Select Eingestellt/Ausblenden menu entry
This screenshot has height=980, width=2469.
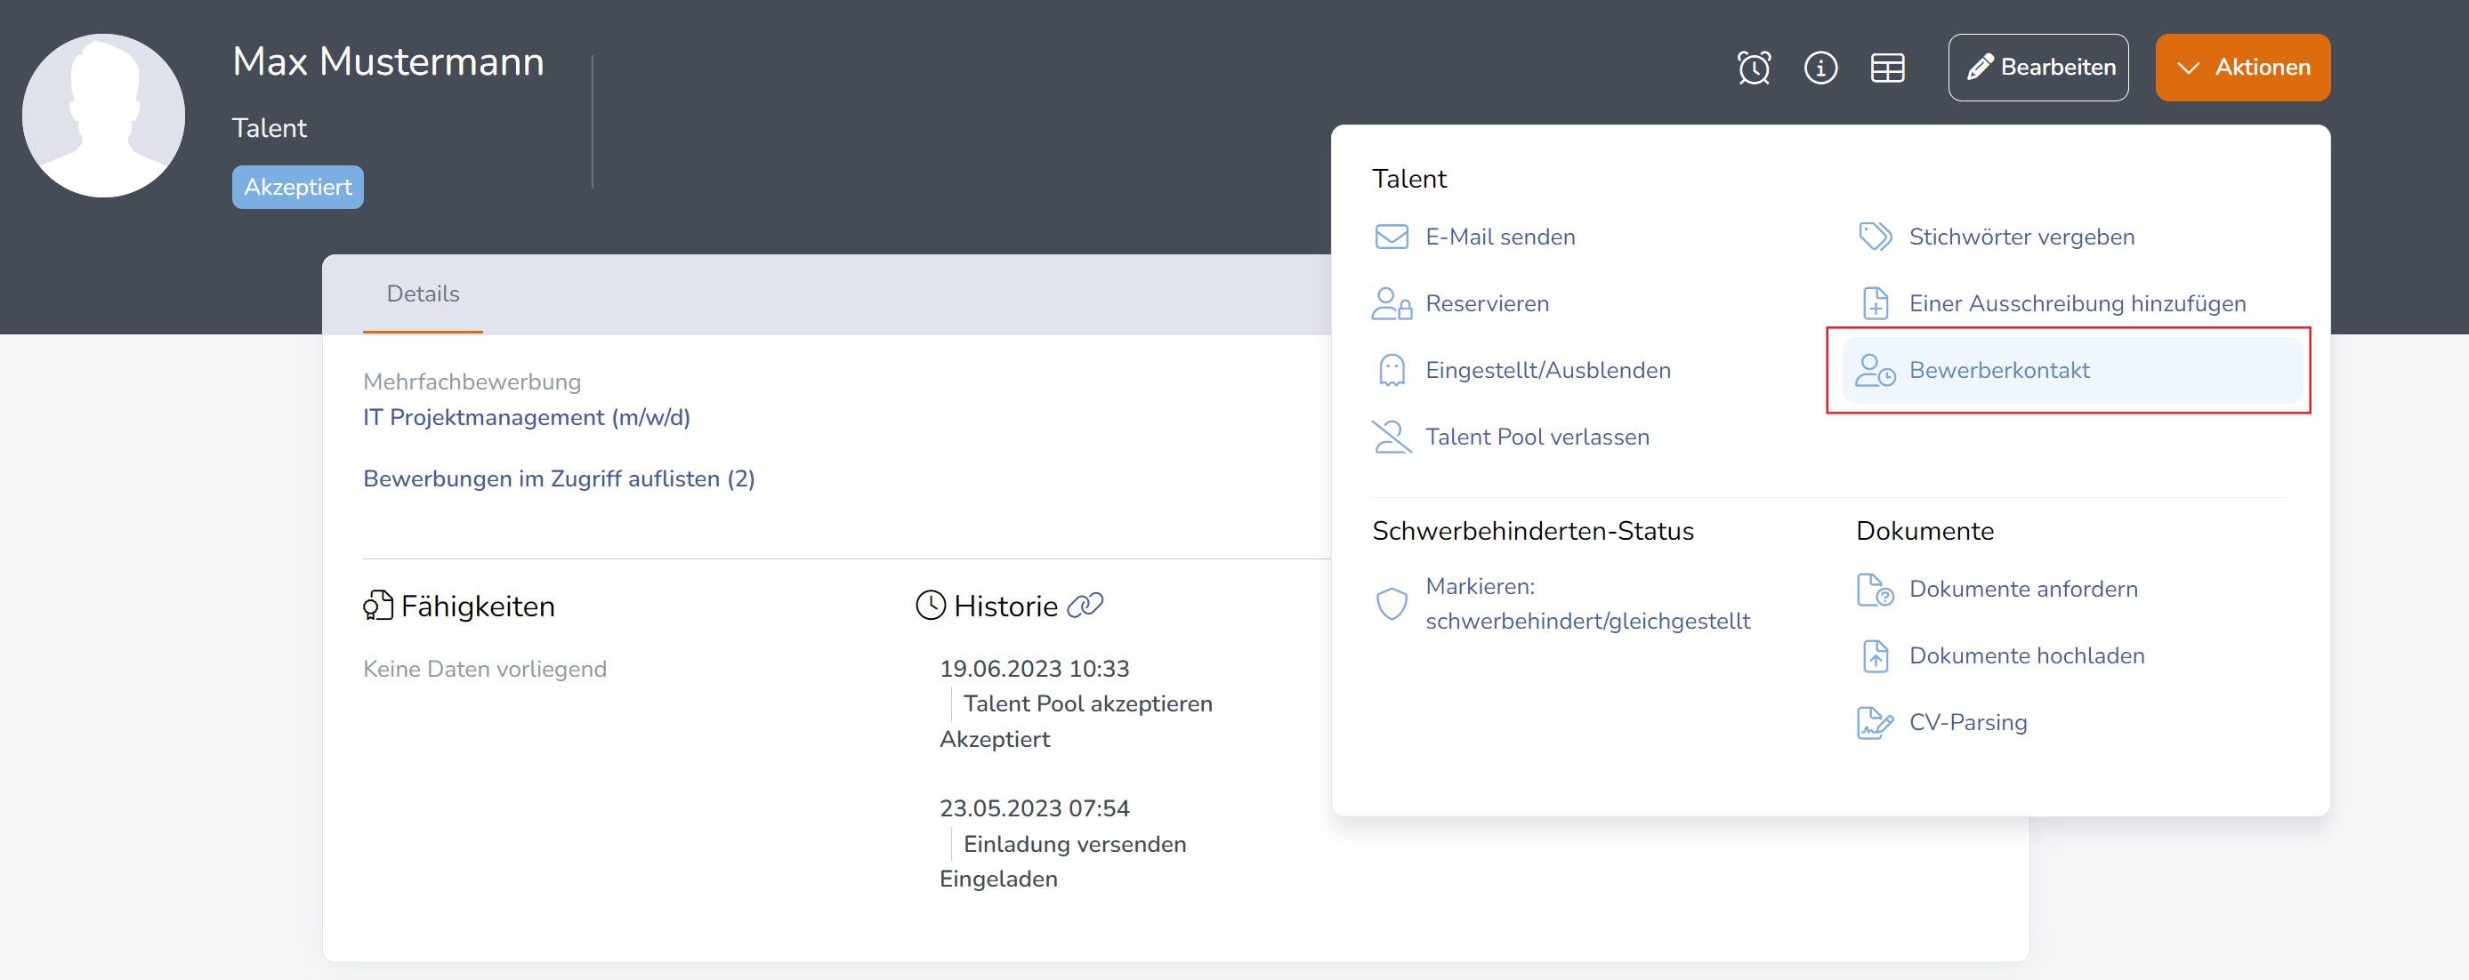click(x=1547, y=370)
